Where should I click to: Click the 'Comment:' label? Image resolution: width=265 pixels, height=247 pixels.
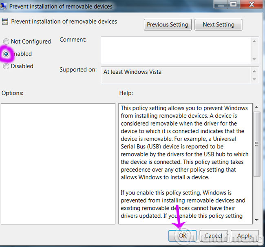73,40
